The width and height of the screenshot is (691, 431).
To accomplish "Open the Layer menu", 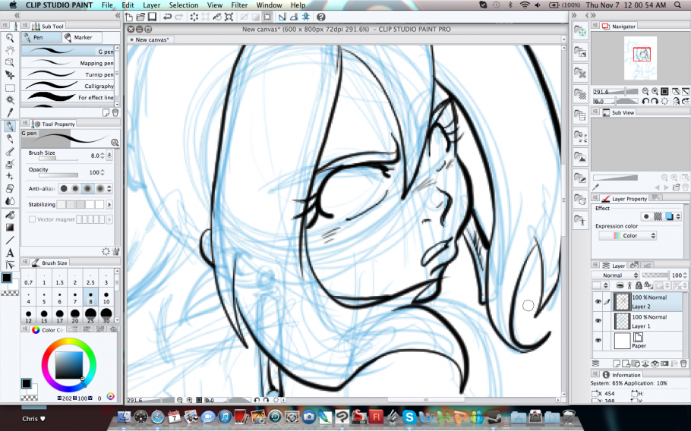I will point(151,5).
